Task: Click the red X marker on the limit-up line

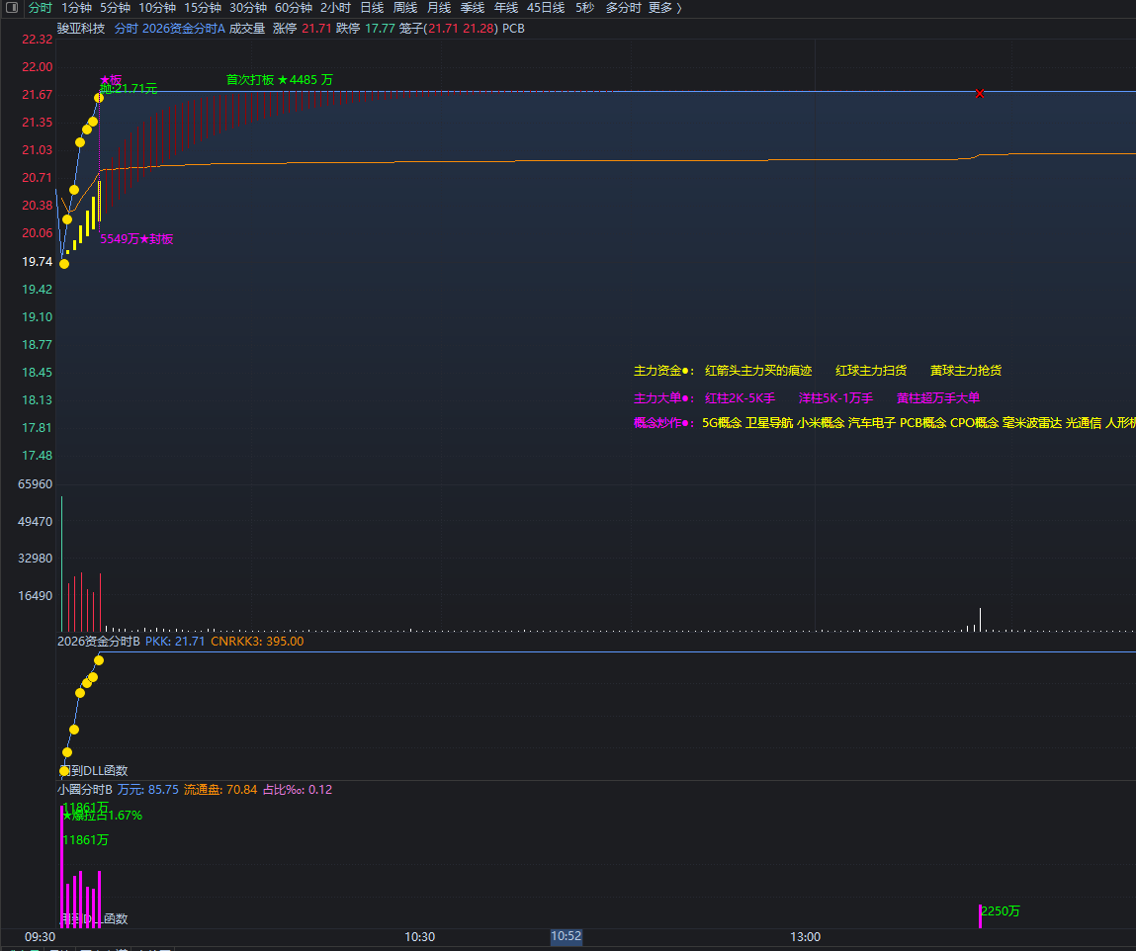Action: pyautogui.click(x=980, y=94)
